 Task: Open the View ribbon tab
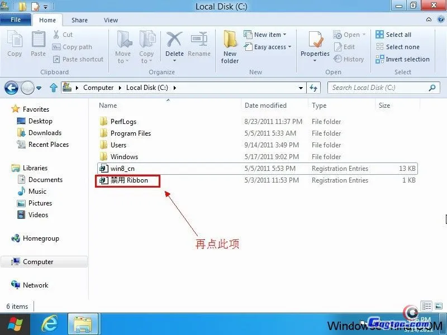111,20
